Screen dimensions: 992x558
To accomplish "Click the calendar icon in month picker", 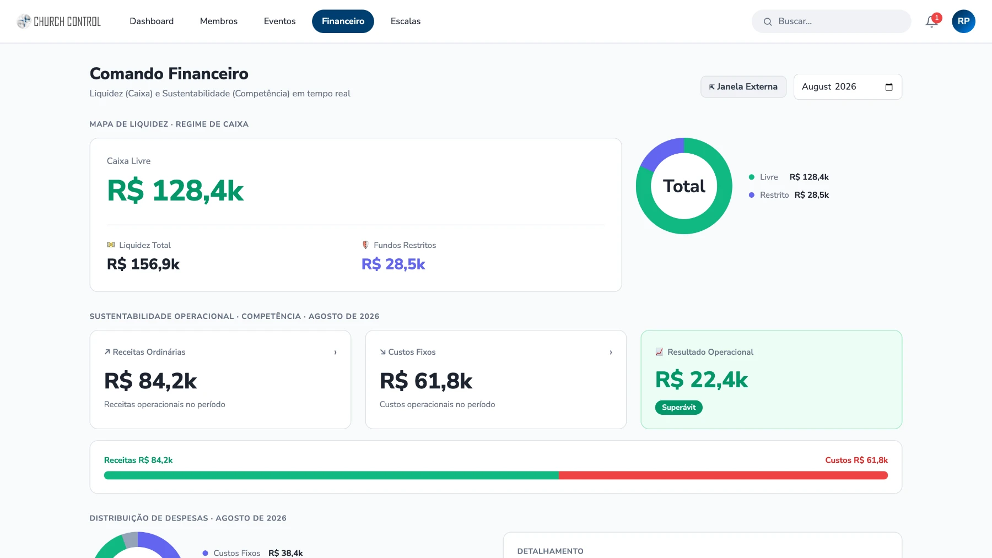I will pyautogui.click(x=888, y=87).
